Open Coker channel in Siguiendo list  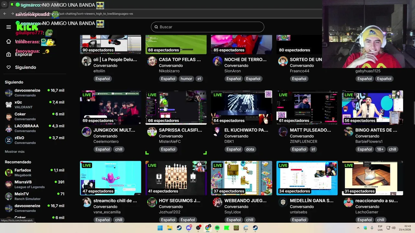34,116
